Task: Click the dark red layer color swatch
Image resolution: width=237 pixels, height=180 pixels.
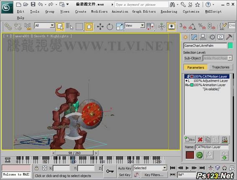Action: point(190,155)
